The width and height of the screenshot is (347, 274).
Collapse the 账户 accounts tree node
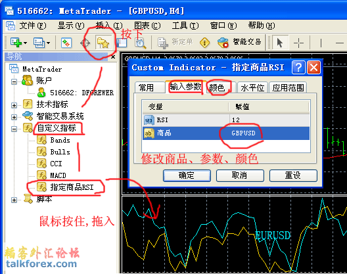[14, 81]
